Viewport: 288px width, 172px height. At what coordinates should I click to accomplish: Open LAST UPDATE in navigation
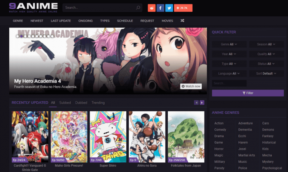click(61, 21)
